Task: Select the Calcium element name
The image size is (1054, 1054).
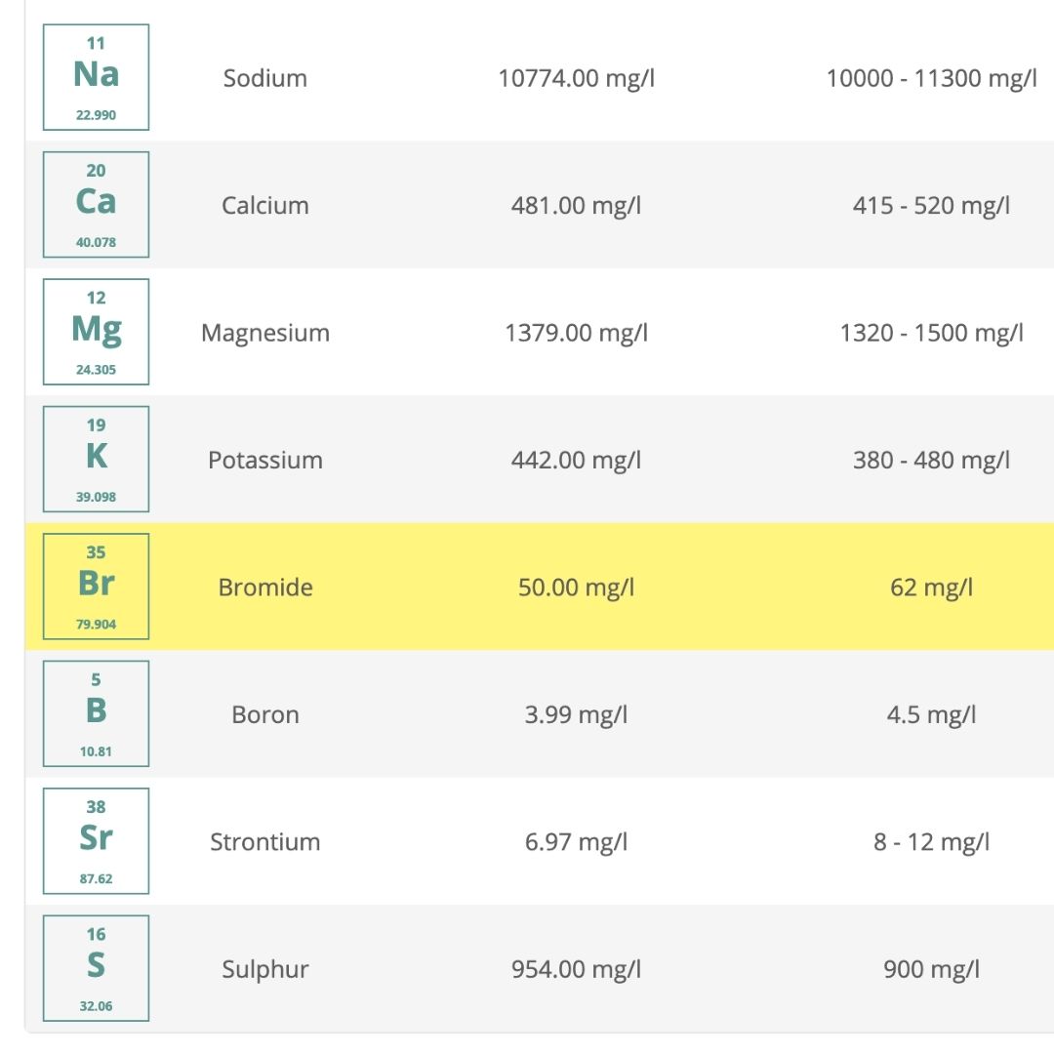Action: pos(265,206)
